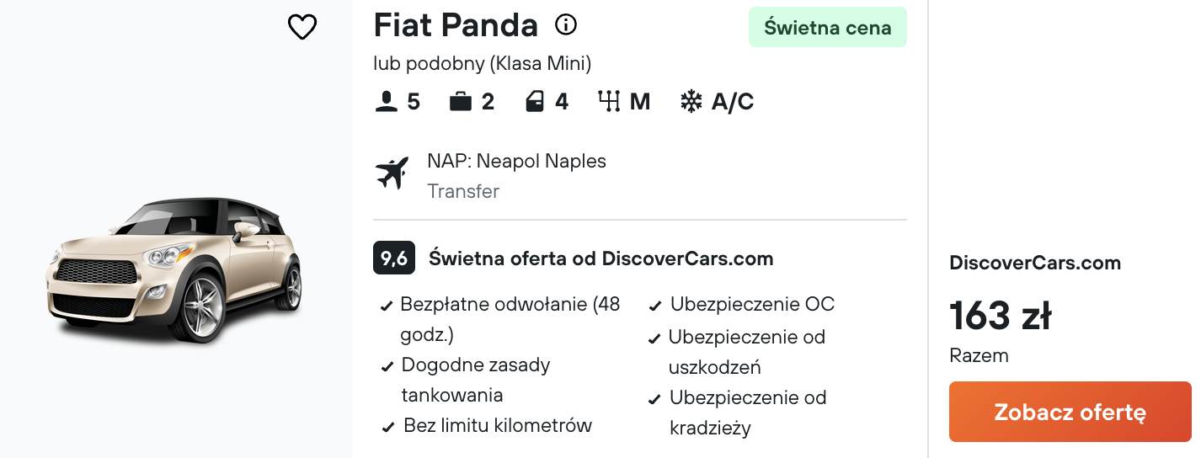Click the Świetna cena badge
1201x458 pixels.
(827, 27)
